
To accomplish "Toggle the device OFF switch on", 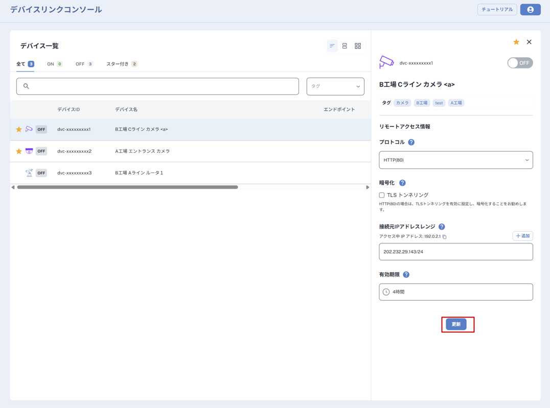I will (x=520, y=63).
